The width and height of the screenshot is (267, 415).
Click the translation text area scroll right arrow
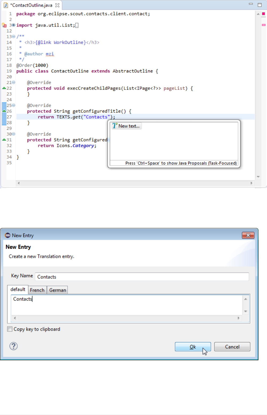[x=239, y=318]
